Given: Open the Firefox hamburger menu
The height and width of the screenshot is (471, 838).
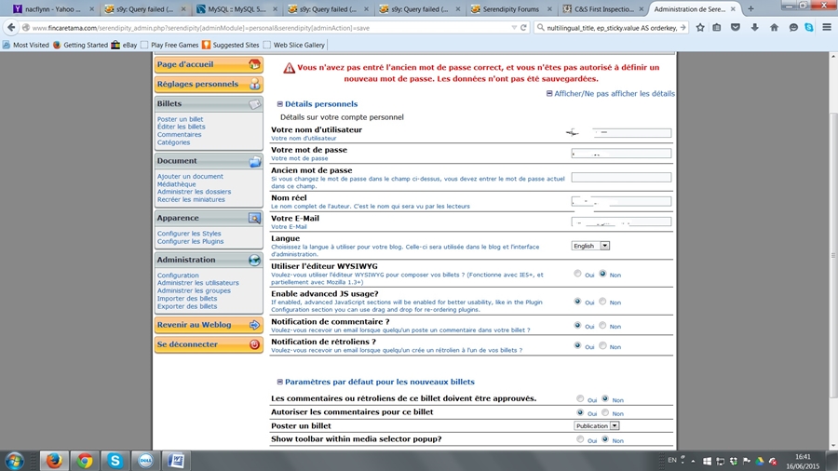Looking at the screenshot, I should click(x=825, y=28).
